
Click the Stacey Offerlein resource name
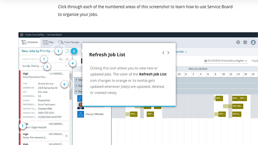point(94,114)
